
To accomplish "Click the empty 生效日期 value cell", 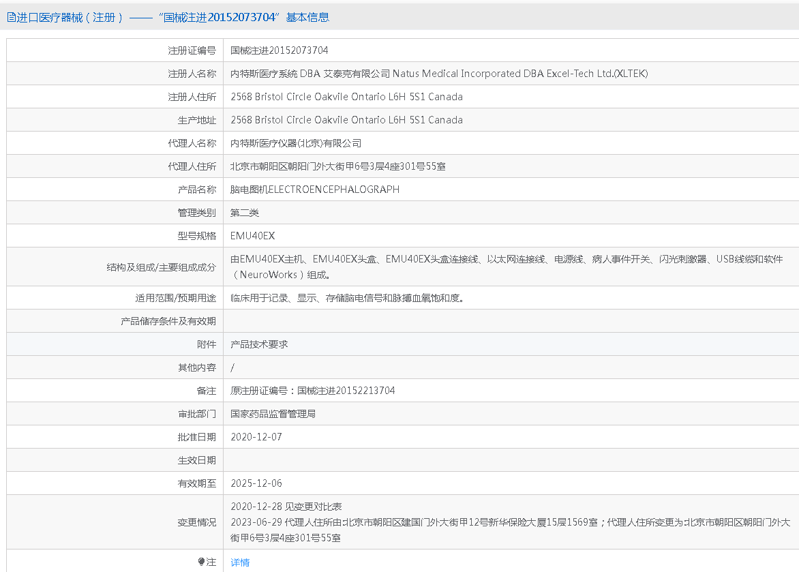I will [x=510, y=460].
